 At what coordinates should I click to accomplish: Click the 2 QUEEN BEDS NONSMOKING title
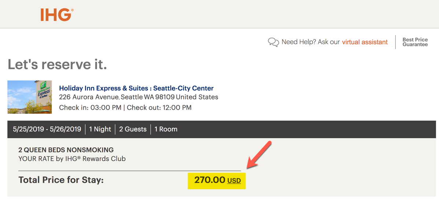tap(66, 150)
